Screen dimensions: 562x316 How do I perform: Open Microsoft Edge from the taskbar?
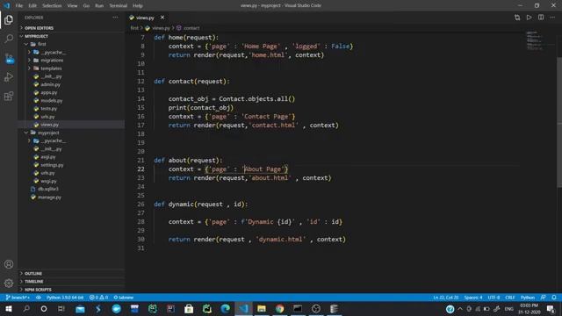225,308
